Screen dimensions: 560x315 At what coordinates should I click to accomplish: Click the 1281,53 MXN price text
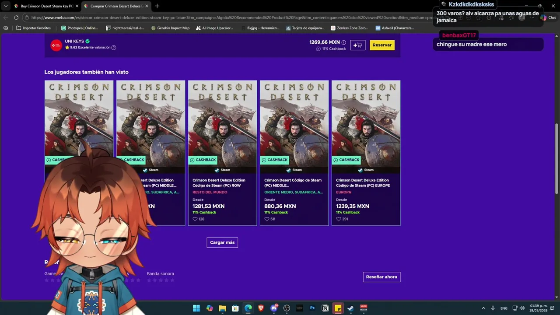pos(208,206)
